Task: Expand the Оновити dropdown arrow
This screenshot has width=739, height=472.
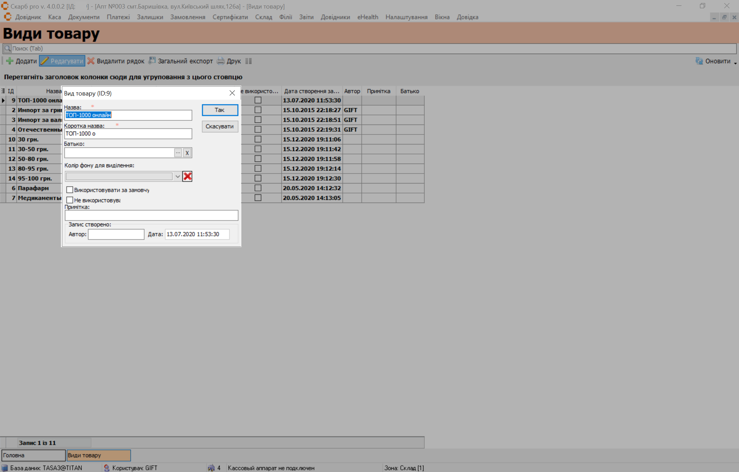Action: pos(735,63)
